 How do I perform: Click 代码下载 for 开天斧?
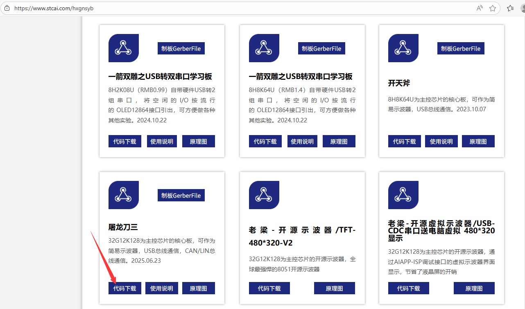(x=404, y=141)
